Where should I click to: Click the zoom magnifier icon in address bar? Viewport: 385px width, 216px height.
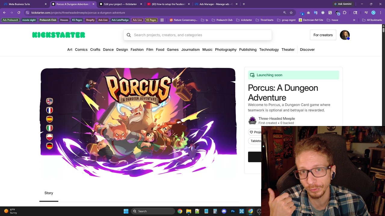[285, 13]
